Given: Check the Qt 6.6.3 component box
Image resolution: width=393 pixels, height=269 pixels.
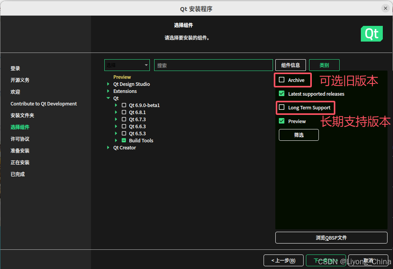Looking at the screenshot, I should pyautogui.click(x=124, y=126).
